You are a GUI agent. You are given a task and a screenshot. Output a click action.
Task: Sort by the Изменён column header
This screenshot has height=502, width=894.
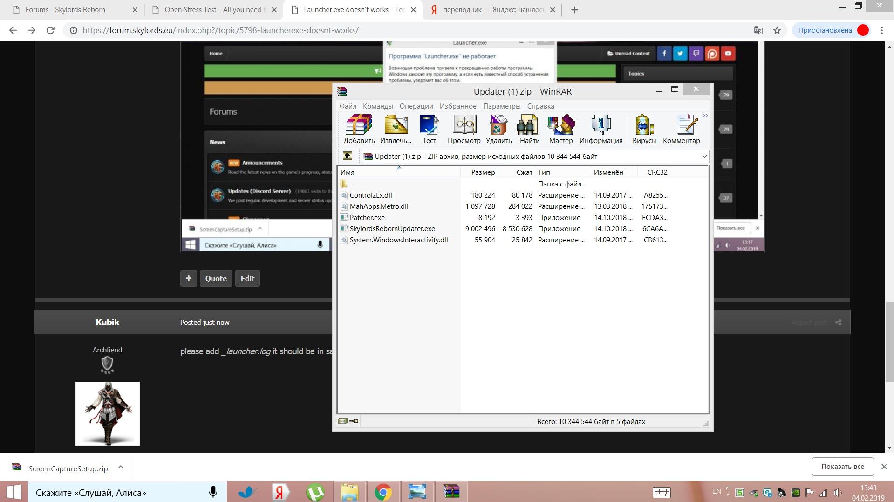point(614,172)
